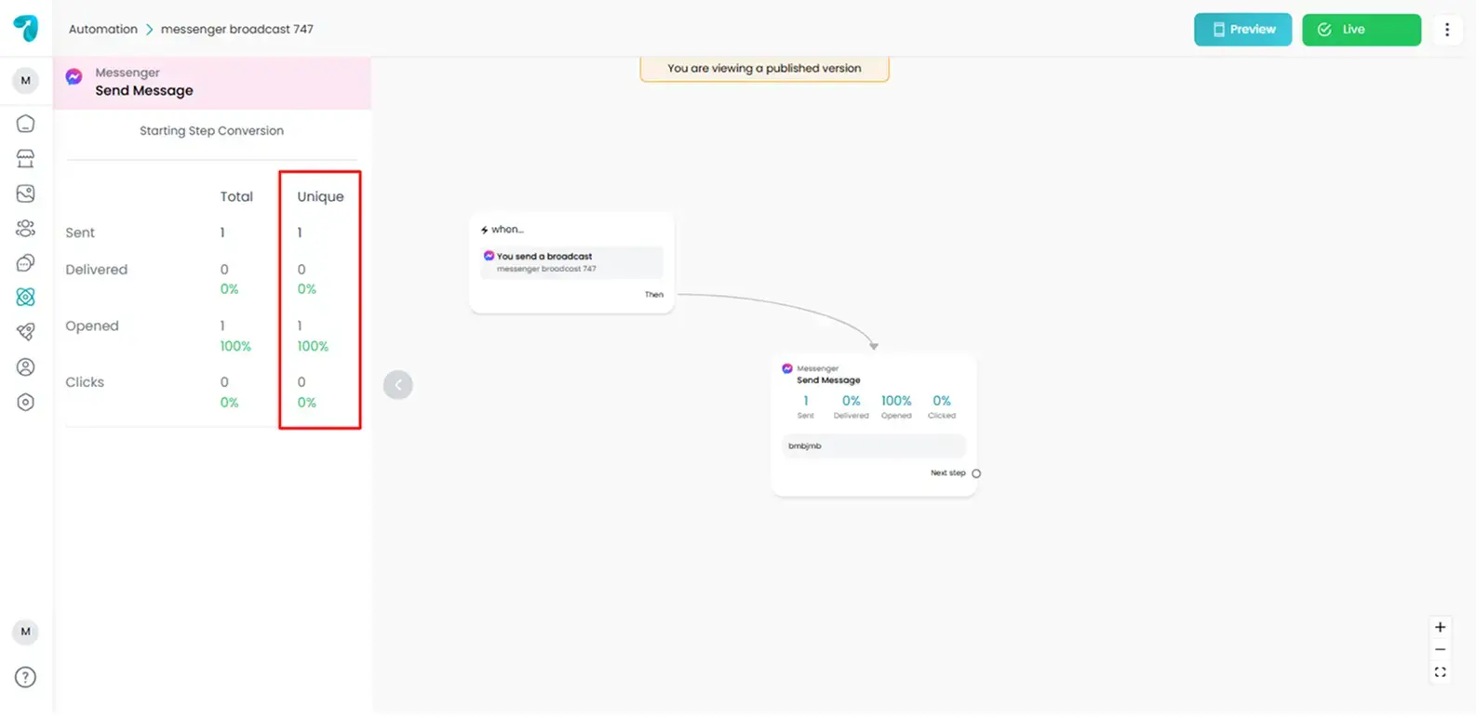
Task: Open the image gallery icon in the sidebar
Action: [26, 193]
